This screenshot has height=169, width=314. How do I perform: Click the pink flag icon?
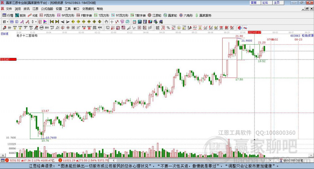pyautogui.click(x=45, y=22)
